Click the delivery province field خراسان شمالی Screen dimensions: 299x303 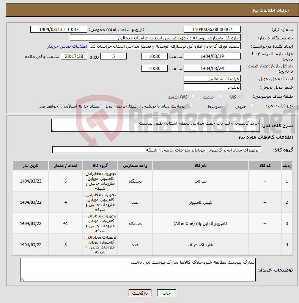212,79
